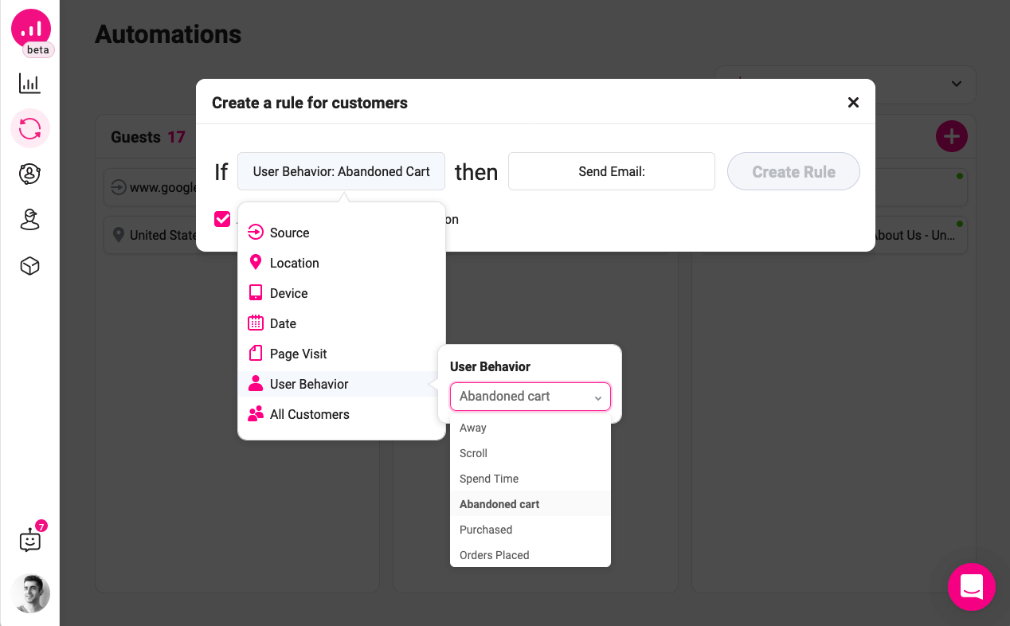Click the Create Rule button
1010x626 pixels.
click(793, 171)
